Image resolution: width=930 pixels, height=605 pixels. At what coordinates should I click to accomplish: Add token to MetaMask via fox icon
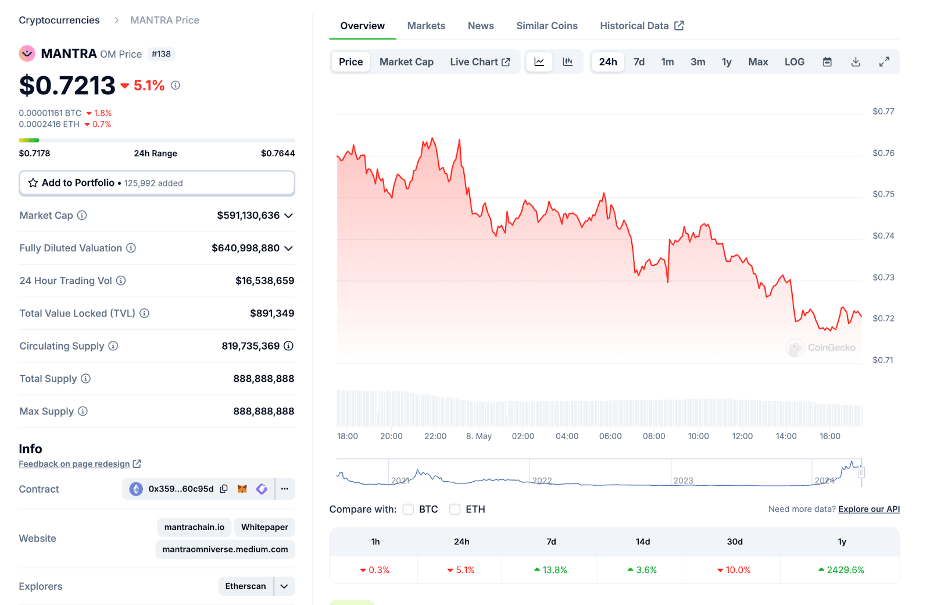tap(242, 489)
